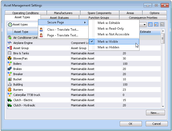Click the Asset Group row icon
172x131 pixels.
(10, 48)
